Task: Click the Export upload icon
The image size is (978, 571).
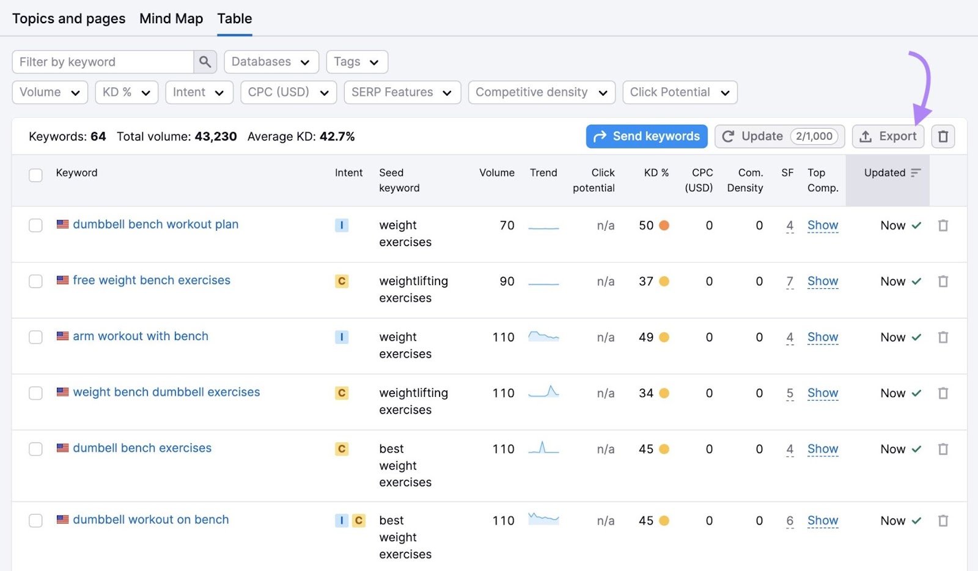Action: (867, 136)
